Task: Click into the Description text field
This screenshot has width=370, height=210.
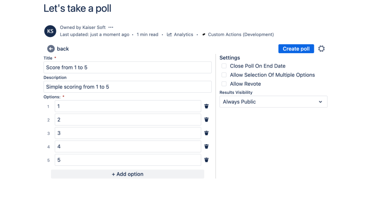Action: pos(128,87)
